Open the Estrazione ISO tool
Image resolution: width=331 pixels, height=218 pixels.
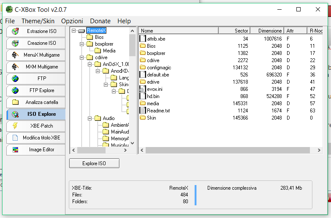tap(35, 31)
